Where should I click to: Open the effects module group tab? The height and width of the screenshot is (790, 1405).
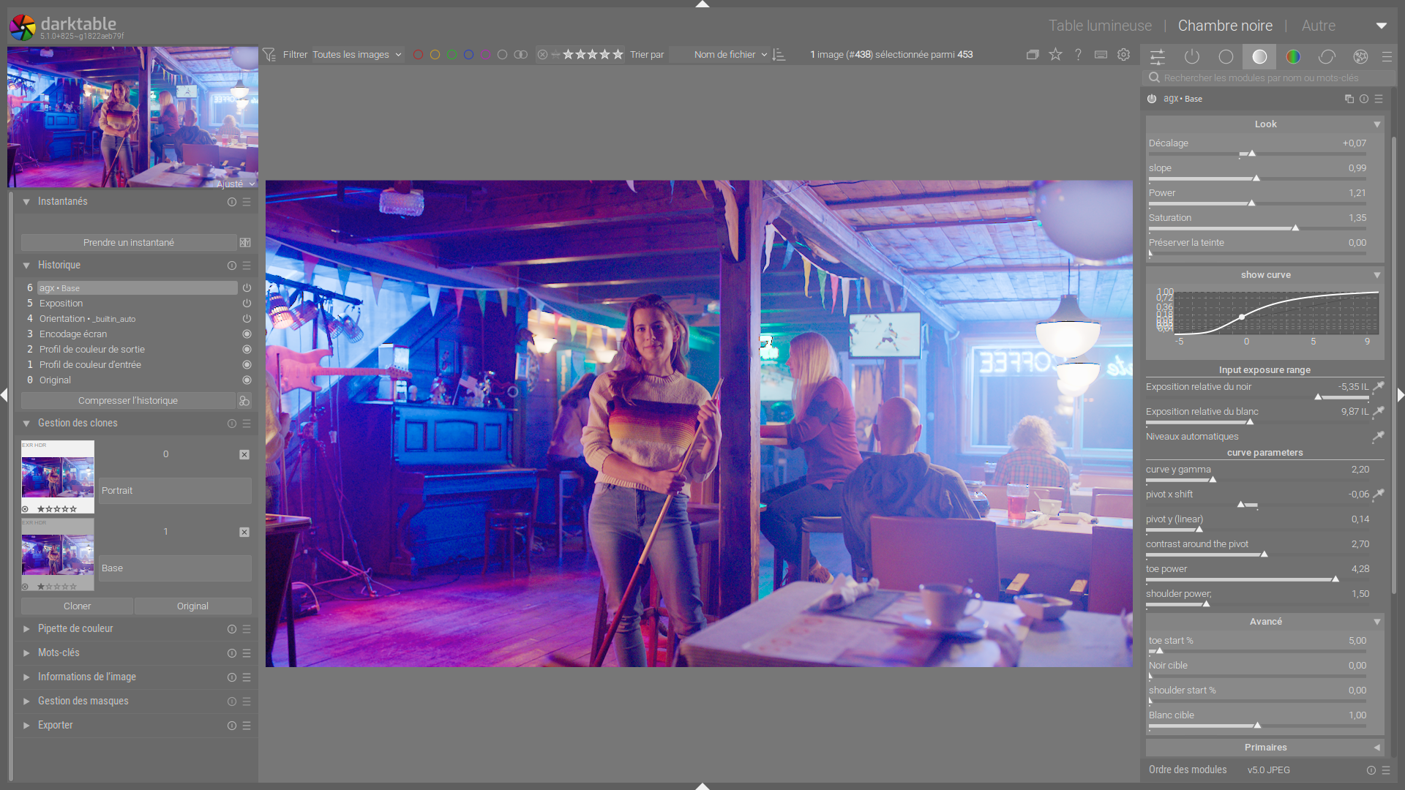coord(1360,56)
